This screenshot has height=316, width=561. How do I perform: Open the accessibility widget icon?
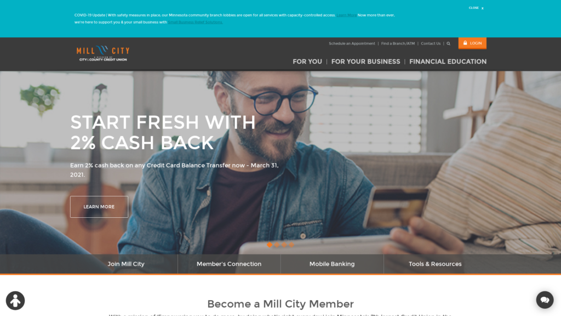[x=15, y=301]
